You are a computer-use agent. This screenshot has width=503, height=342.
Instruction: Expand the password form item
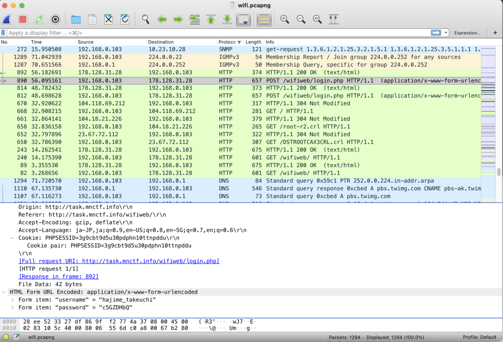[13, 308]
